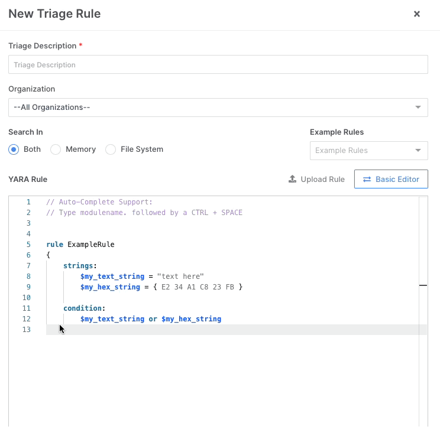The image size is (440, 436).
Task: Switch to Basic Editor
Action: [x=391, y=179]
